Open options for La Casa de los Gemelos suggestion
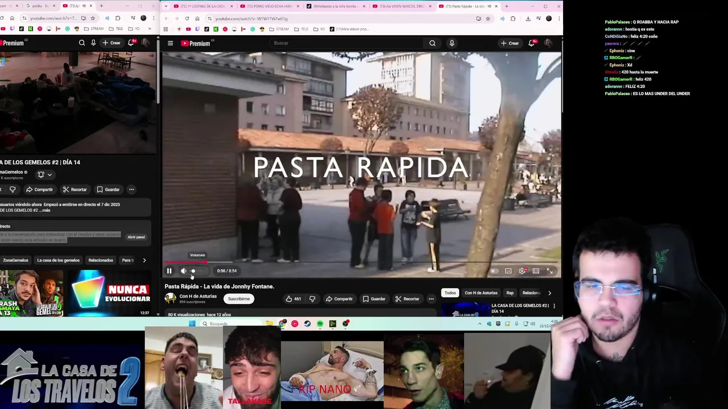This screenshot has width=728, height=409. 554,306
